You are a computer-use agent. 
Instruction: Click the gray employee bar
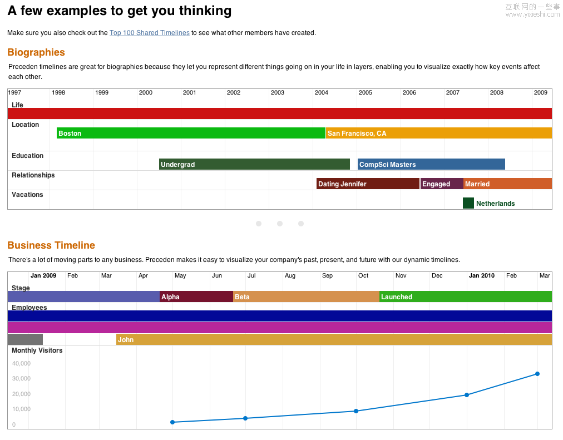click(25, 339)
